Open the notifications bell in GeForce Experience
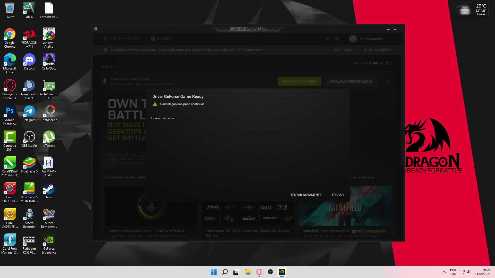495x278 pixels. coord(327,39)
